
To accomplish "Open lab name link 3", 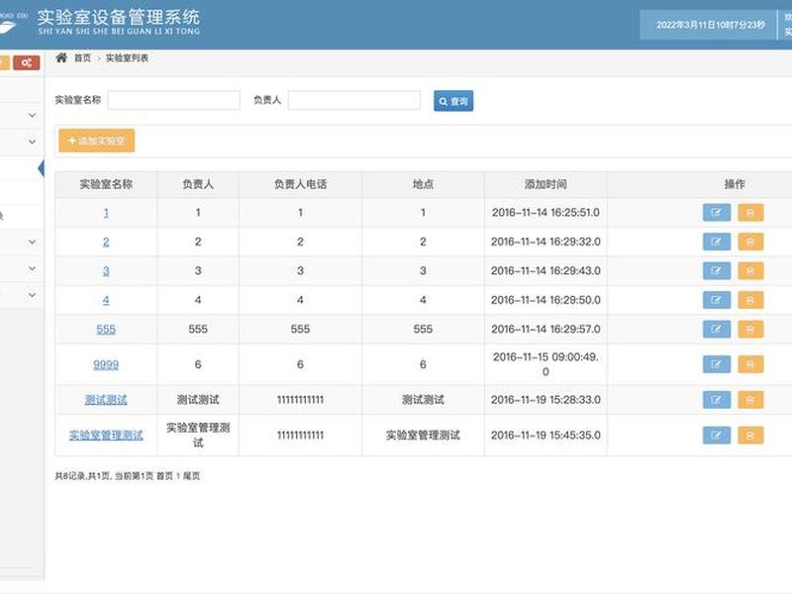I will [x=106, y=271].
